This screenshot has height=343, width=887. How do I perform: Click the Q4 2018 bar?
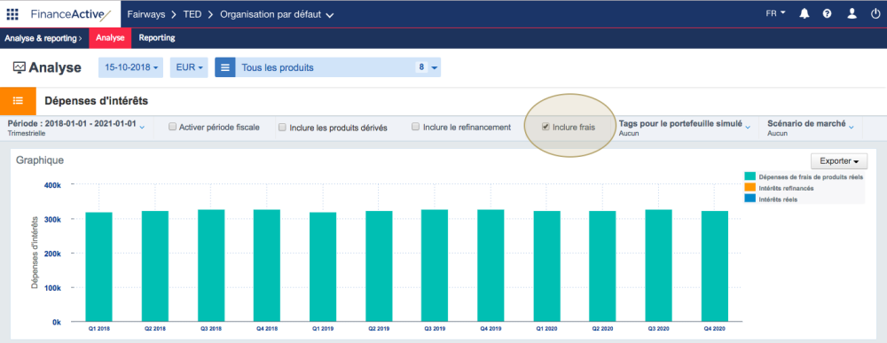pos(267,266)
